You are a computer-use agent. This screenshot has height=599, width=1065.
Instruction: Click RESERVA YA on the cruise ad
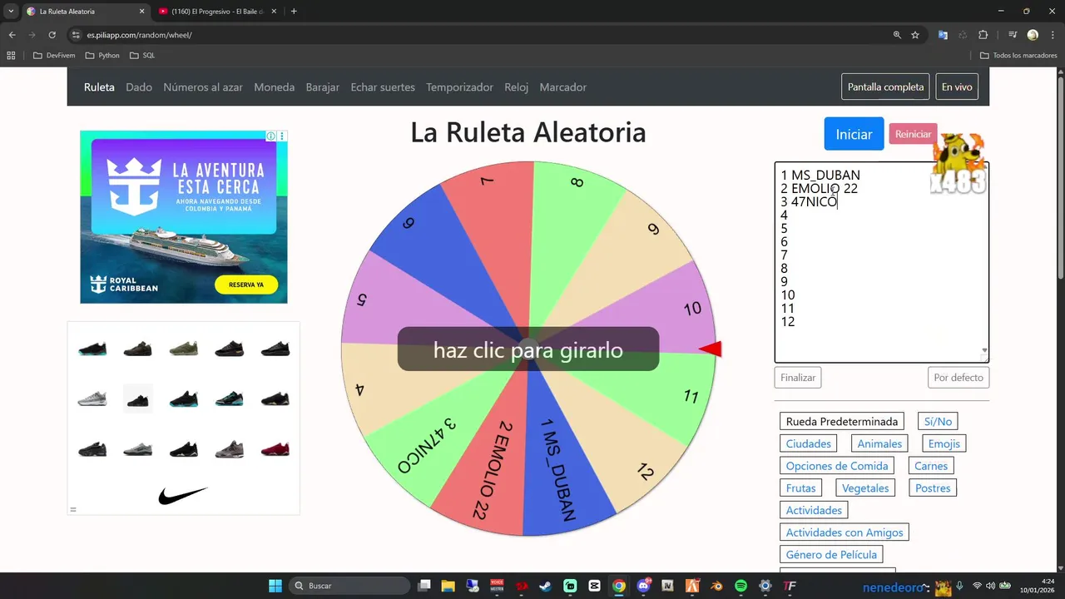(245, 285)
